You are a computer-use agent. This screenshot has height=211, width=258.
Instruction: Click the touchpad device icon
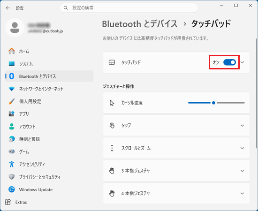112,62
